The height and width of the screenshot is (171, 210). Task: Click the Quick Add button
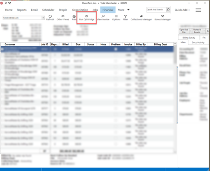[x=182, y=10]
